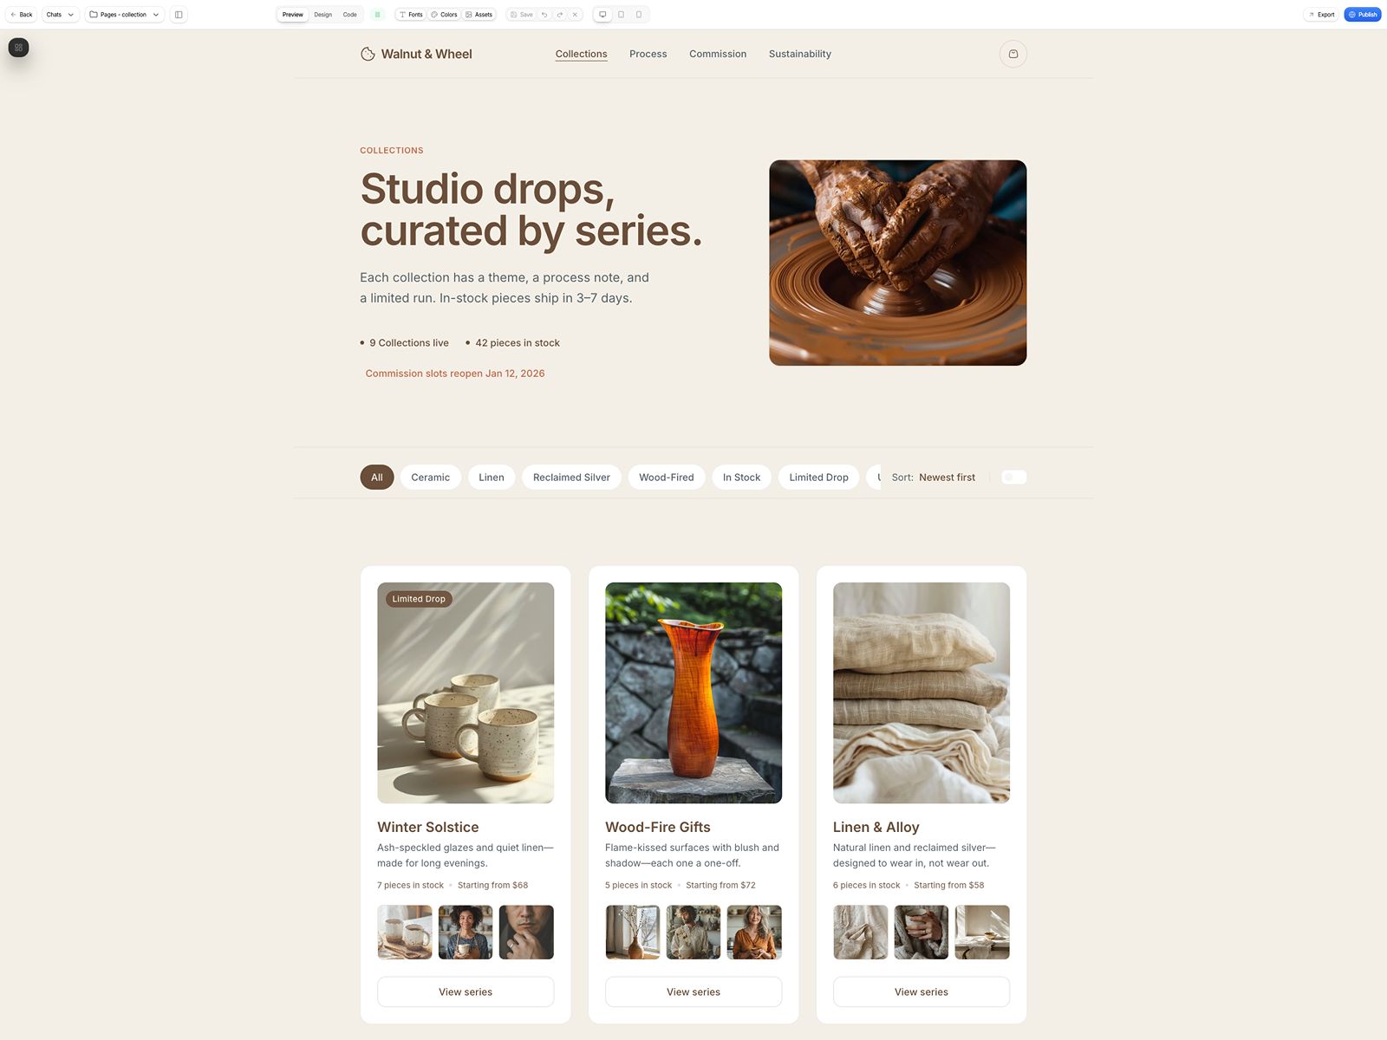Open the floating dark grid widget icon

(18, 48)
